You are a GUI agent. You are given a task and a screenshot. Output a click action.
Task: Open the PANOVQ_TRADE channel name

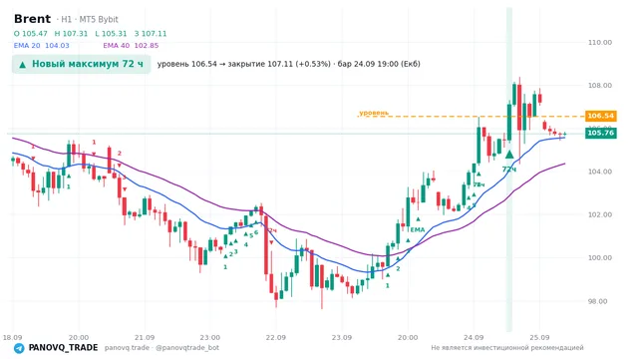coord(63,348)
